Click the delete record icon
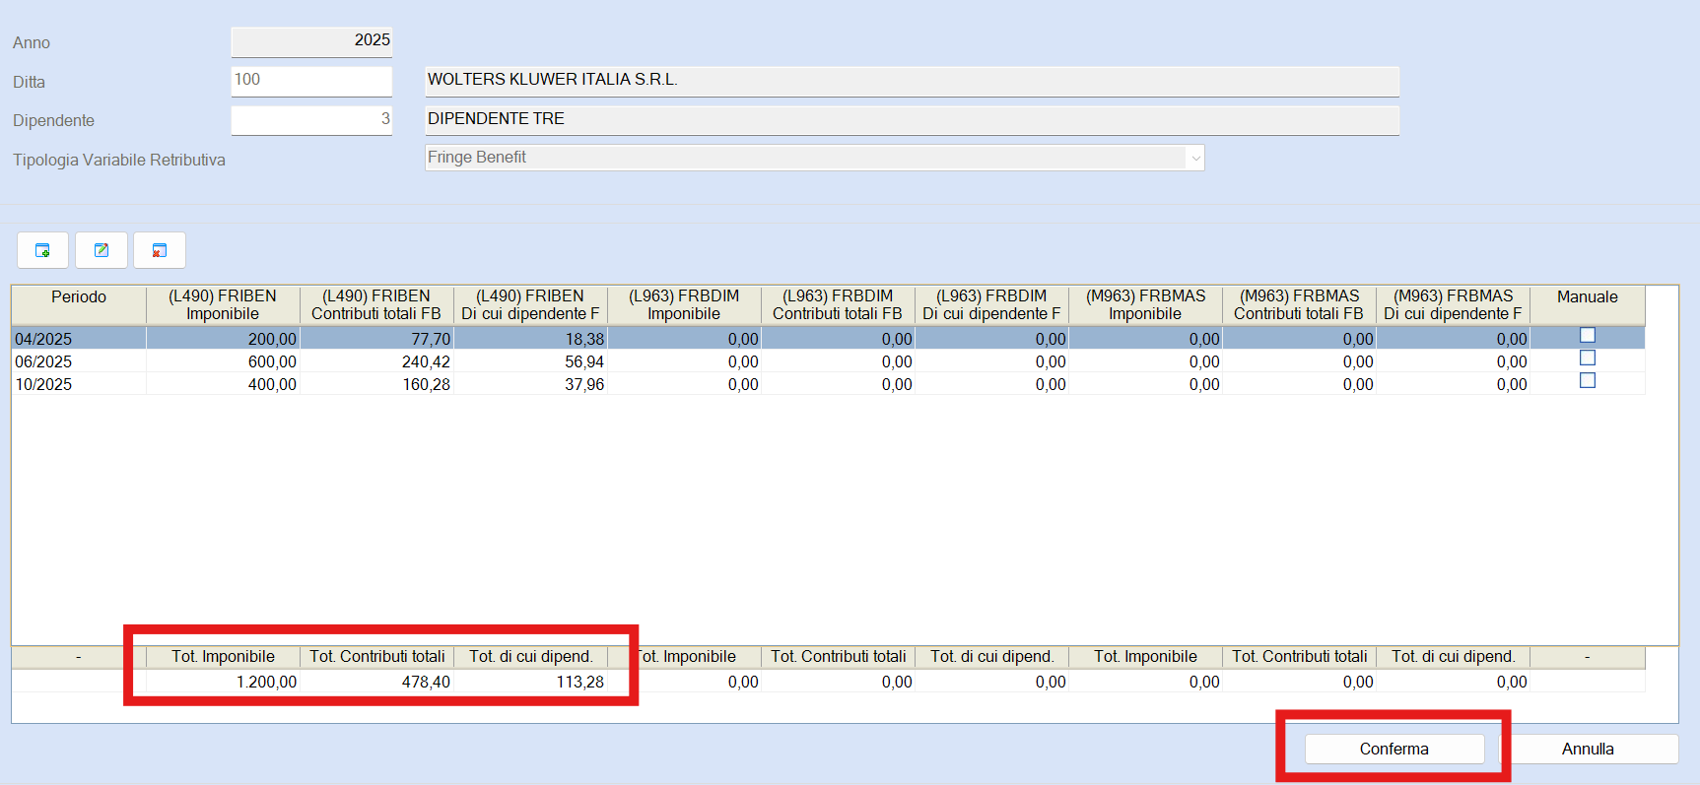The image size is (1700, 785). coord(160,250)
